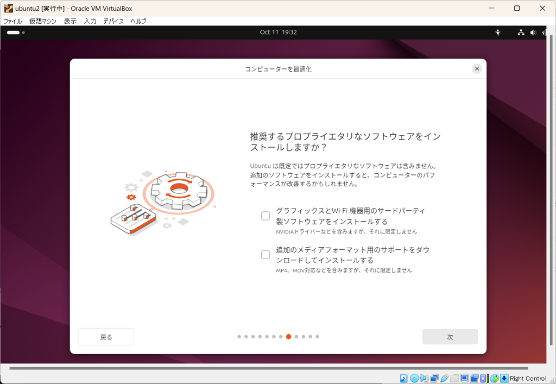Click the hard disk status icon
This screenshot has width=556, height=384.
[x=403, y=379]
